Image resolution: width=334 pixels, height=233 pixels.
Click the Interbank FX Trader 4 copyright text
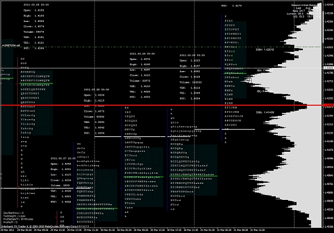click(39, 227)
